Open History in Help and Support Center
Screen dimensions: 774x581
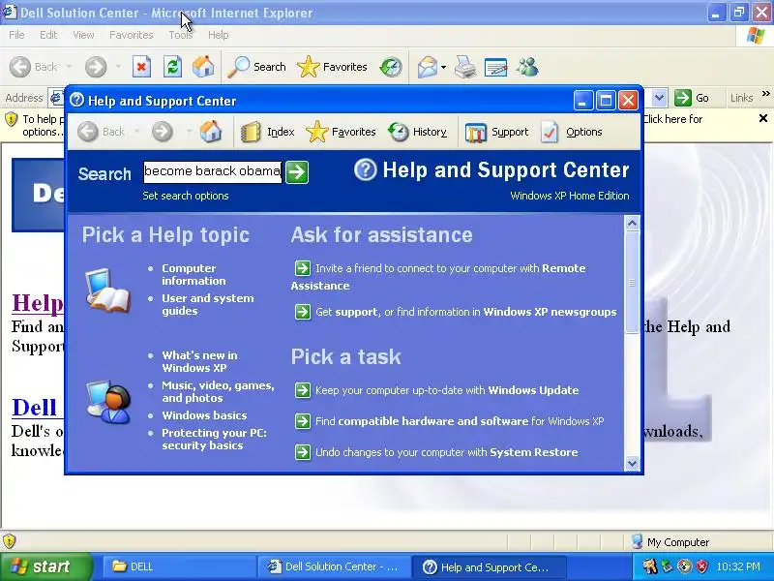417,132
